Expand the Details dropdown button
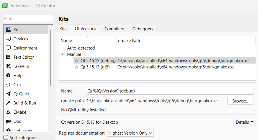This screenshot has height=140, width=258. tap(245, 122)
